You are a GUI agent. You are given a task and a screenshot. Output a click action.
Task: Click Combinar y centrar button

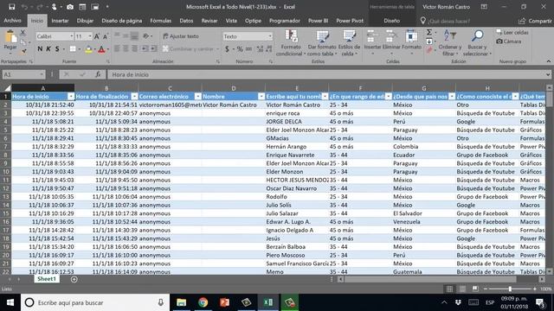coord(190,49)
